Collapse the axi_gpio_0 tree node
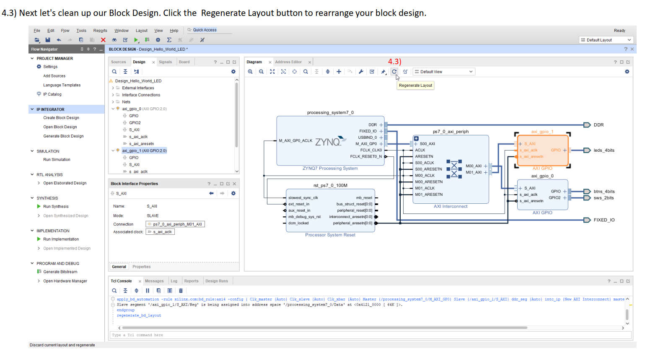 [x=113, y=109]
